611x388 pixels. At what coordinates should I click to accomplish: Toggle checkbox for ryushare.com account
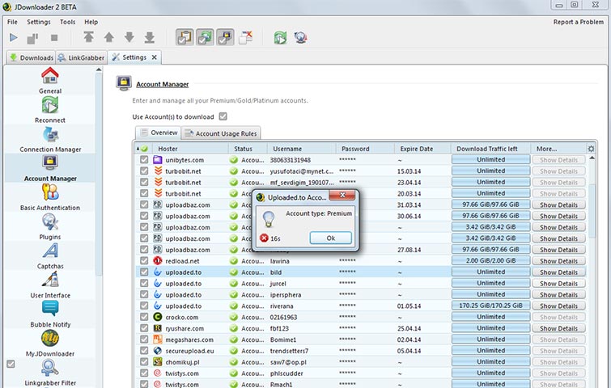click(x=144, y=328)
